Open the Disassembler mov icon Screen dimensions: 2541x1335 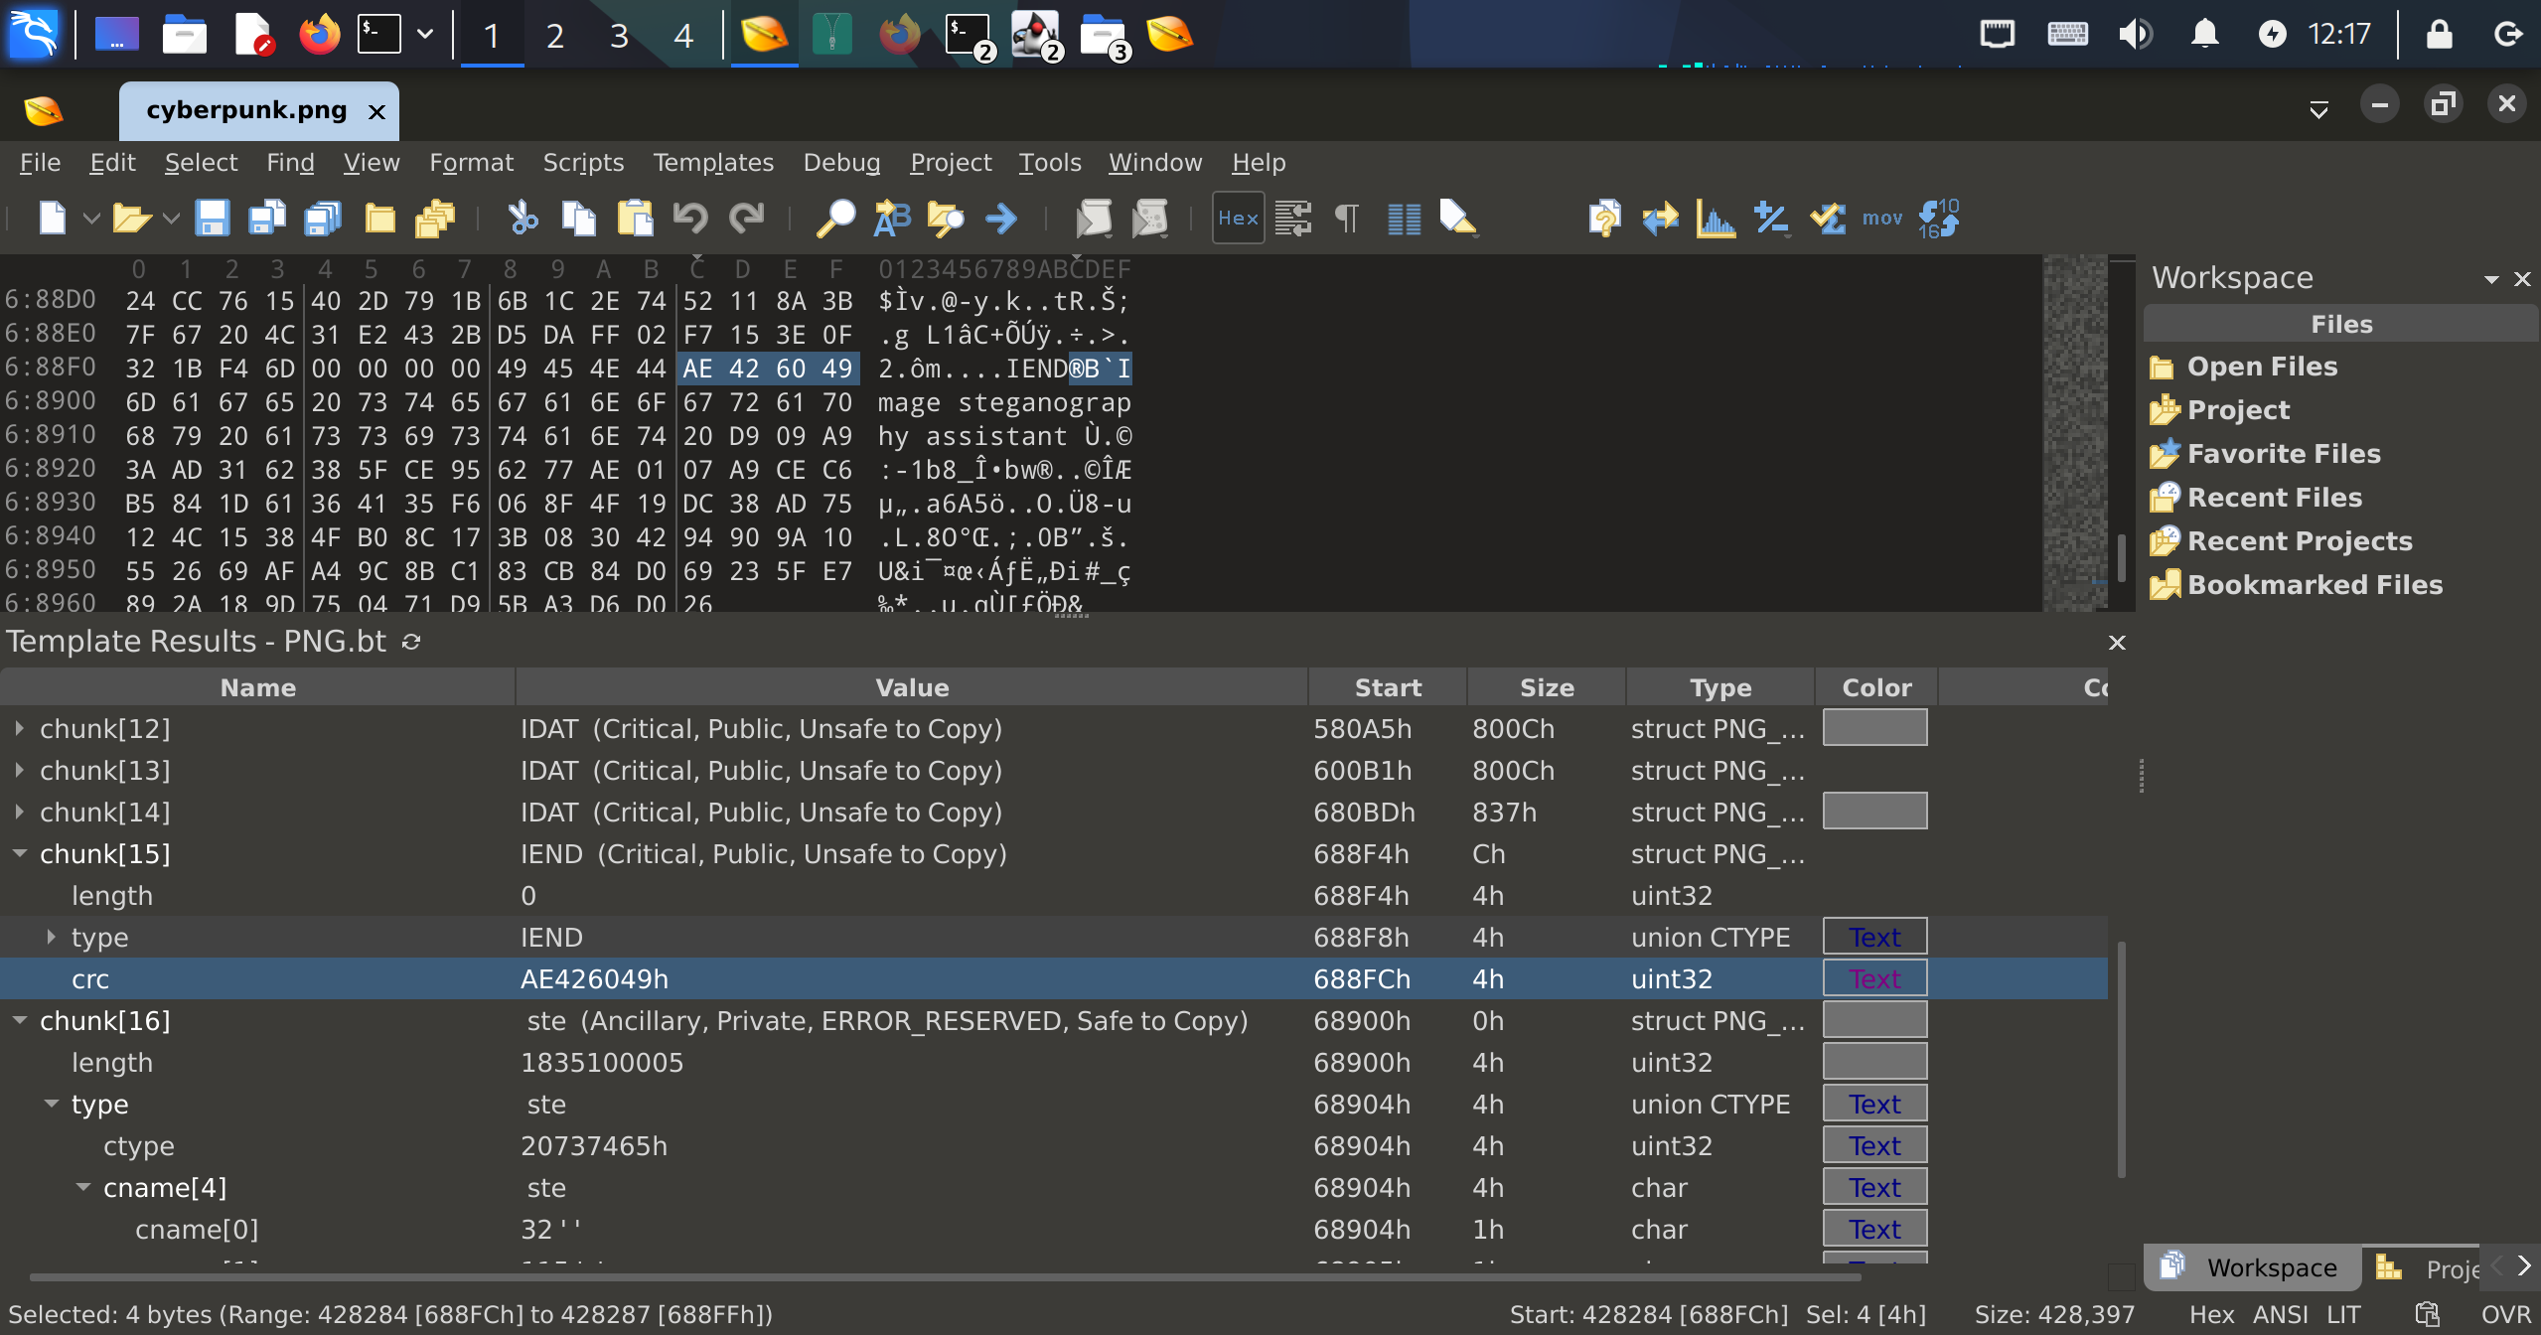1881,218
